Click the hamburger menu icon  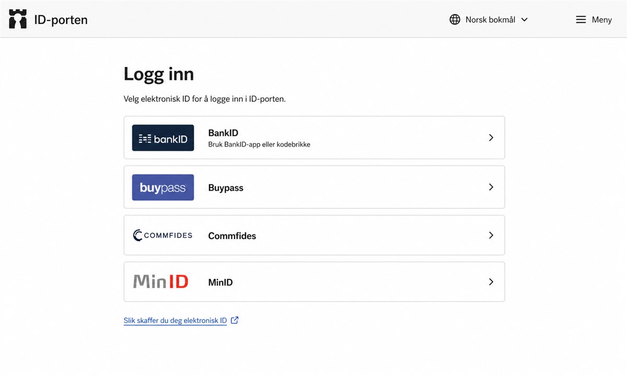(581, 19)
